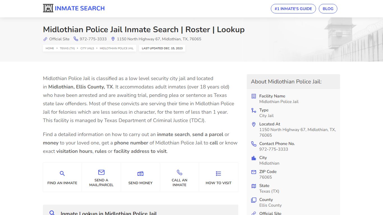The image size is (383, 215).
Task: Open the Blog button
Action: coord(328,9)
